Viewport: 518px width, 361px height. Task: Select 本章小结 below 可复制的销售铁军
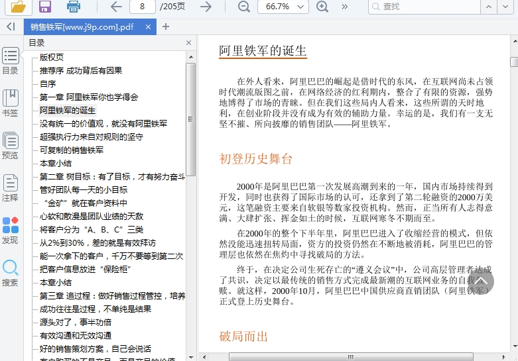56,164
